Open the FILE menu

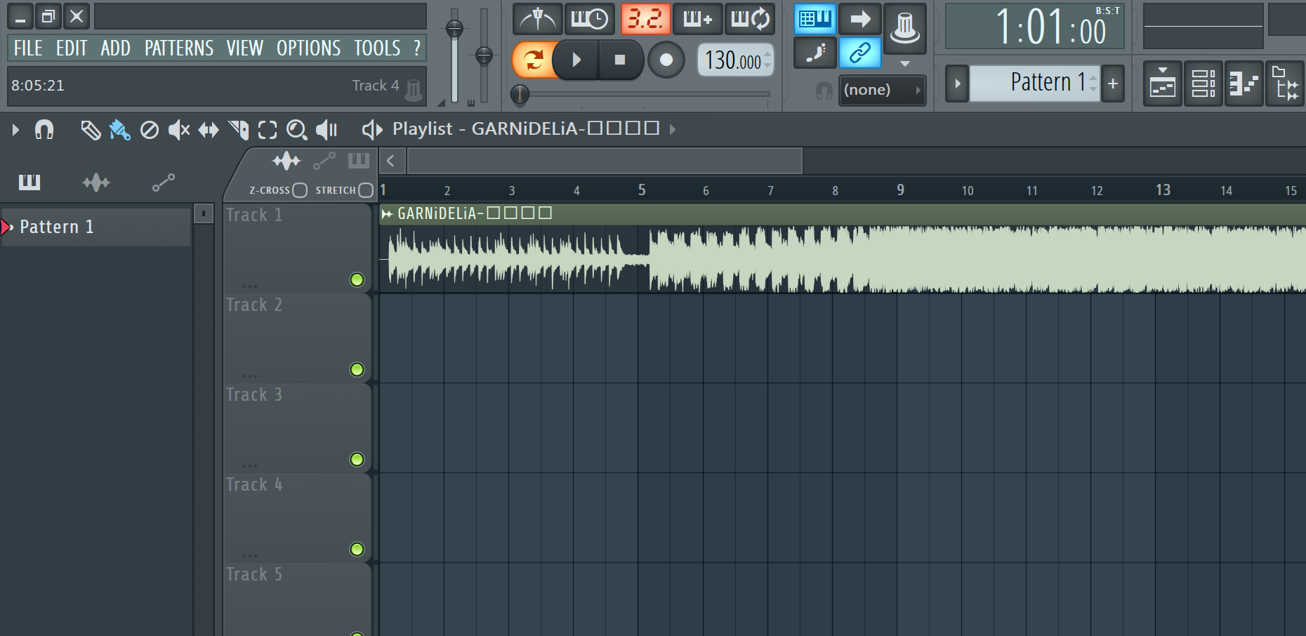28,48
